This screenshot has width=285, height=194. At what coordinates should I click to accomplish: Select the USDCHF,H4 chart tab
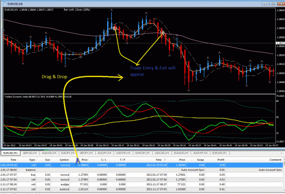pyautogui.click(x=123, y=153)
